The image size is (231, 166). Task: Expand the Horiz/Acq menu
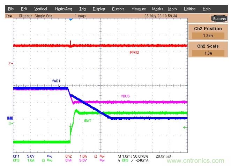(63, 9)
